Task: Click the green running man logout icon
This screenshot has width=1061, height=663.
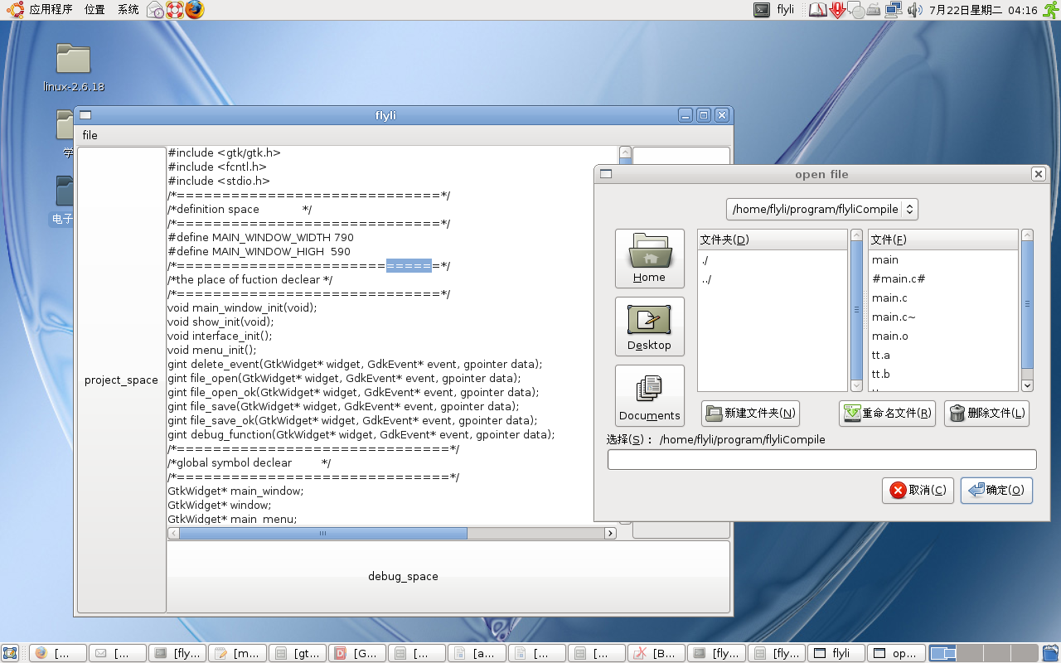Action: point(1049,10)
